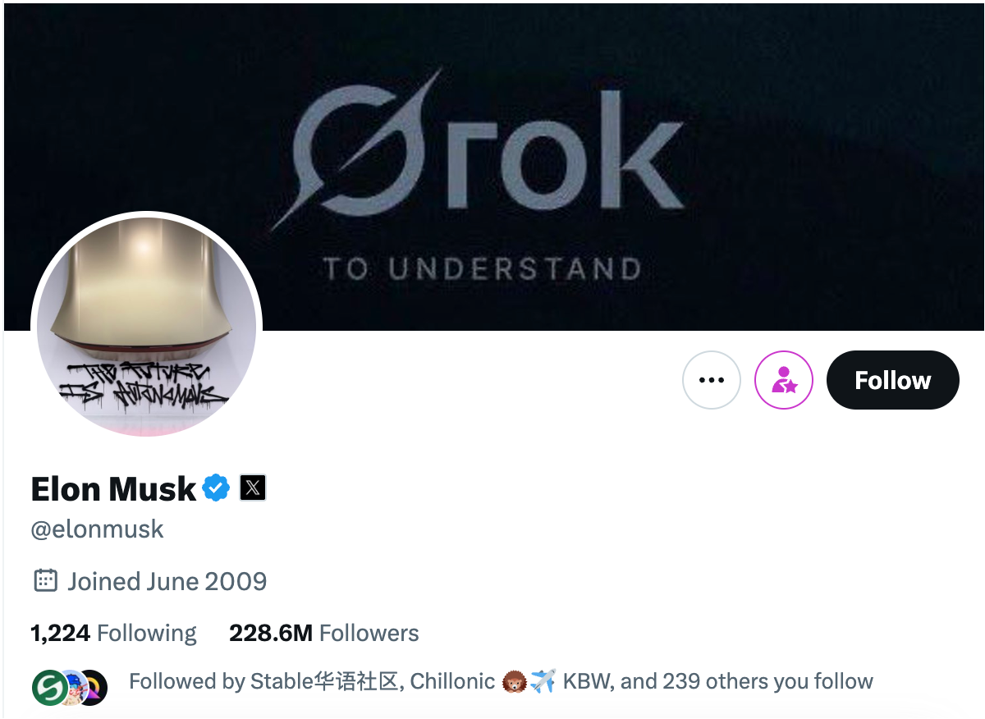
Task: Open the round profile avatar photo
Action: [x=146, y=326]
